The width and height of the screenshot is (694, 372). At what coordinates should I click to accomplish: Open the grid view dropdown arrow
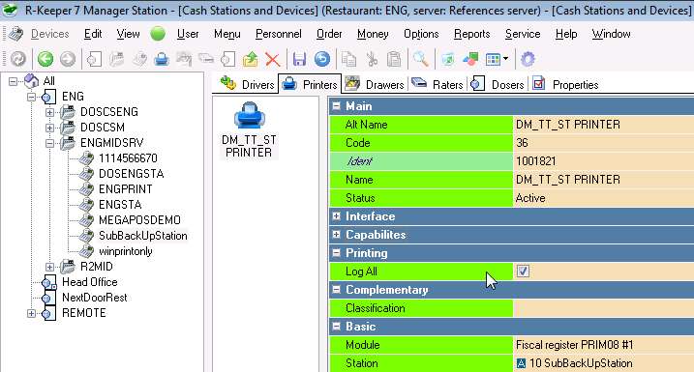[505, 59]
